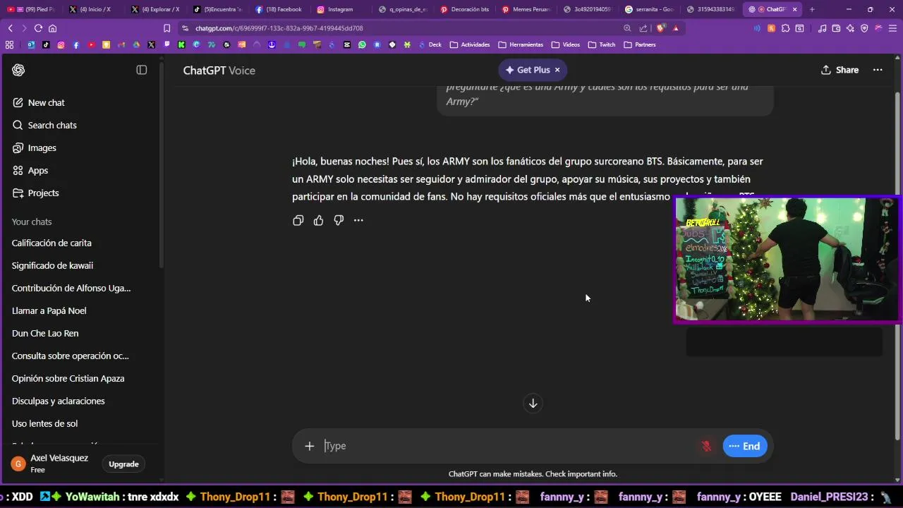The width and height of the screenshot is (903, 508).
Task: Open Brave Rewards triangle icon
Action: coord(676,28)
